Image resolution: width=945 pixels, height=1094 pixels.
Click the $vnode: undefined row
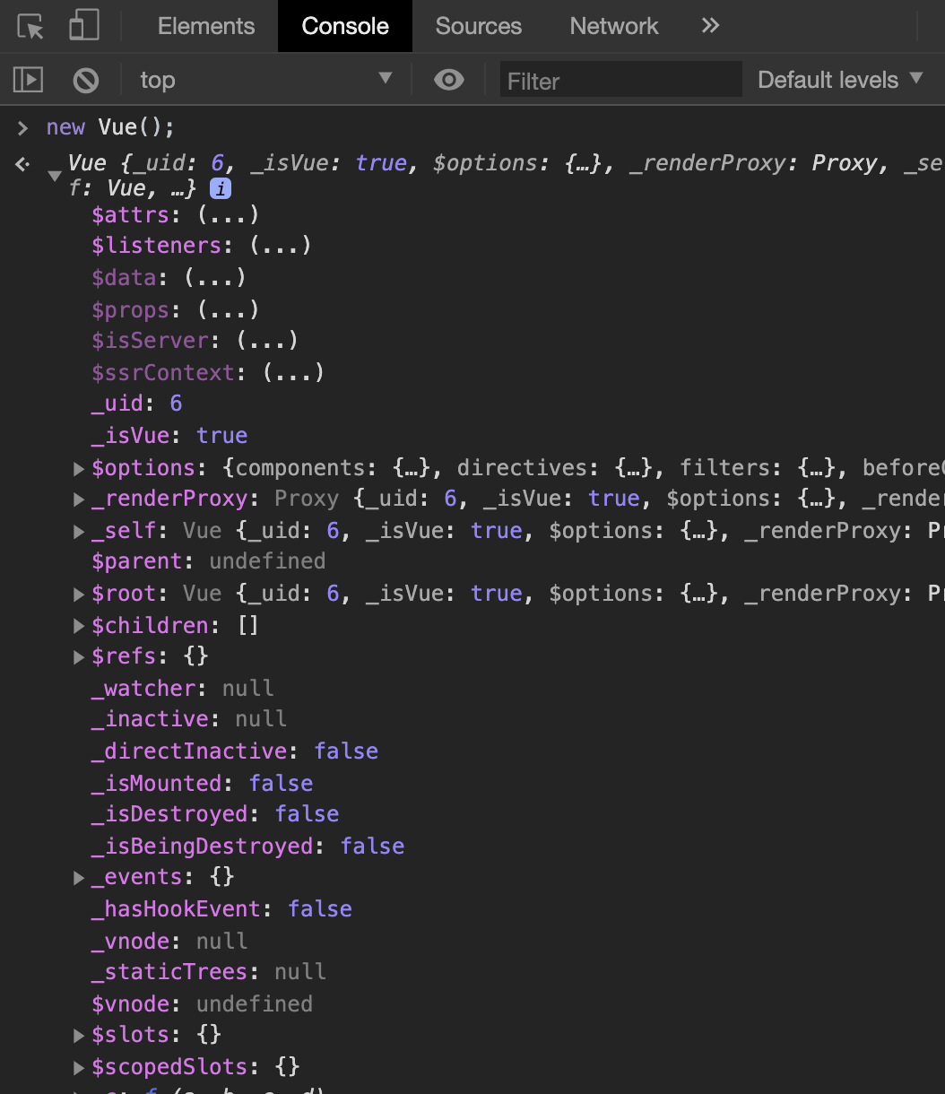click(203, 1003)
